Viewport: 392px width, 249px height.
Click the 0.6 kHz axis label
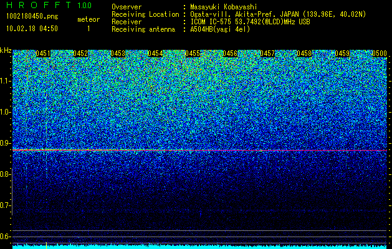pos(5,237)
